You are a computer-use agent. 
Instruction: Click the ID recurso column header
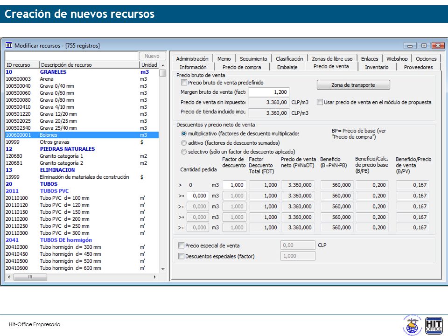[x=22, y=65]
